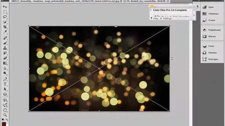Click the Color Efex panel scroll-down arrow
Viewport: 225px width, 126px height.
pyautogui.click(x=194, y=15)
